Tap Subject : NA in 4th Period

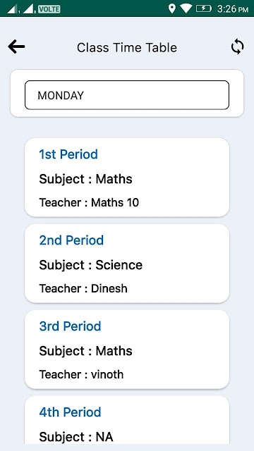(76, 437)
